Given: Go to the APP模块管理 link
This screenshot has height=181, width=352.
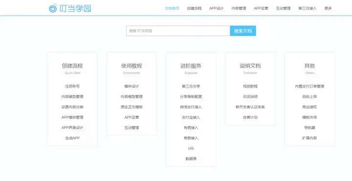Looking at the screenshot, I should coord(72,117).
